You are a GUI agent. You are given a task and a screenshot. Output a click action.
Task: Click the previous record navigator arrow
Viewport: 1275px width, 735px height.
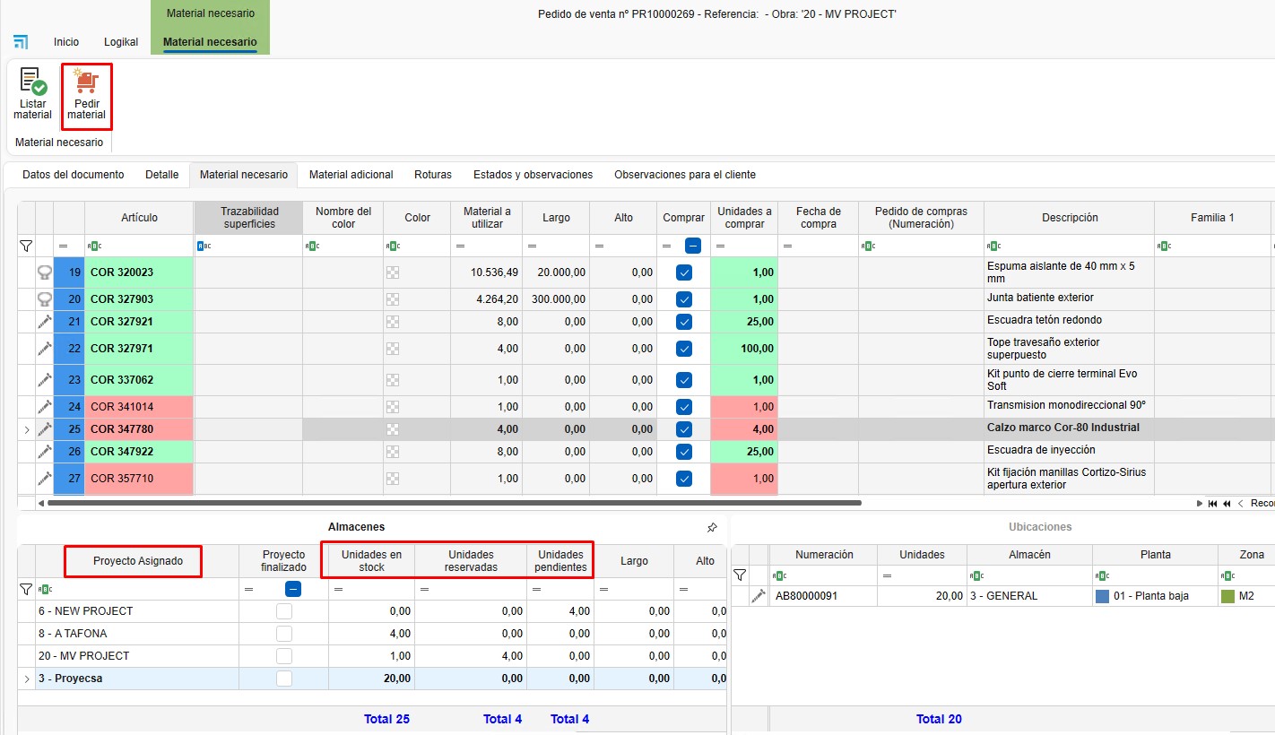tap(1240, 504)
